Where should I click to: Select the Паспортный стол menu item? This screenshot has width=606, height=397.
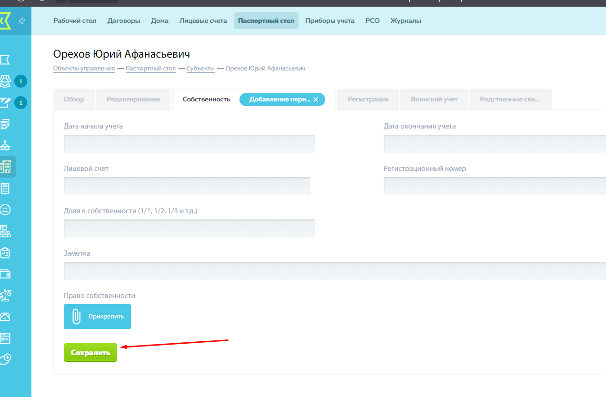coord(266,21)
